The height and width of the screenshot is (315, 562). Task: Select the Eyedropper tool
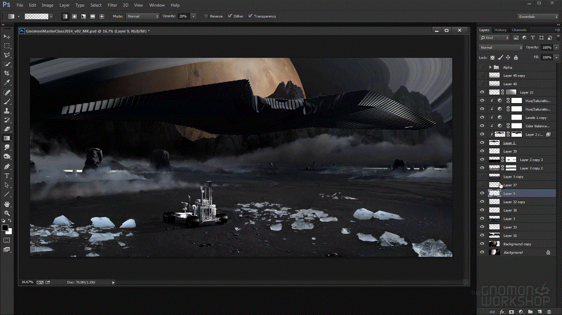[7, 82]
